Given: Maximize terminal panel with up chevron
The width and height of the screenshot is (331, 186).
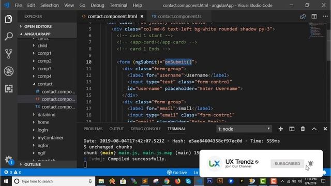Looking at the screenshot, I should click(314, 129).
